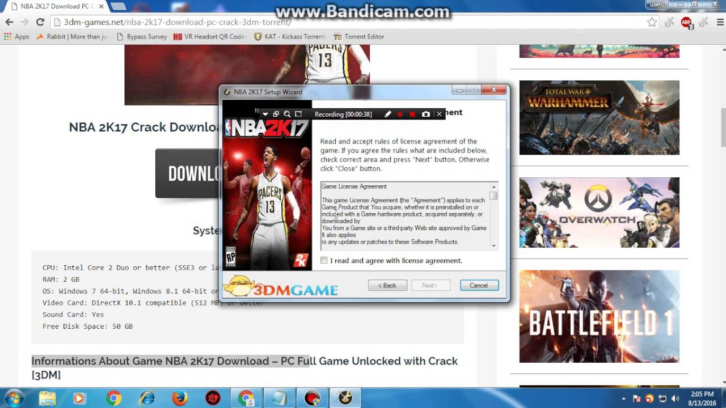Click the address bar URL
Image resolution: width=726 pixels, height=408 pixels.
pos(178,22)
